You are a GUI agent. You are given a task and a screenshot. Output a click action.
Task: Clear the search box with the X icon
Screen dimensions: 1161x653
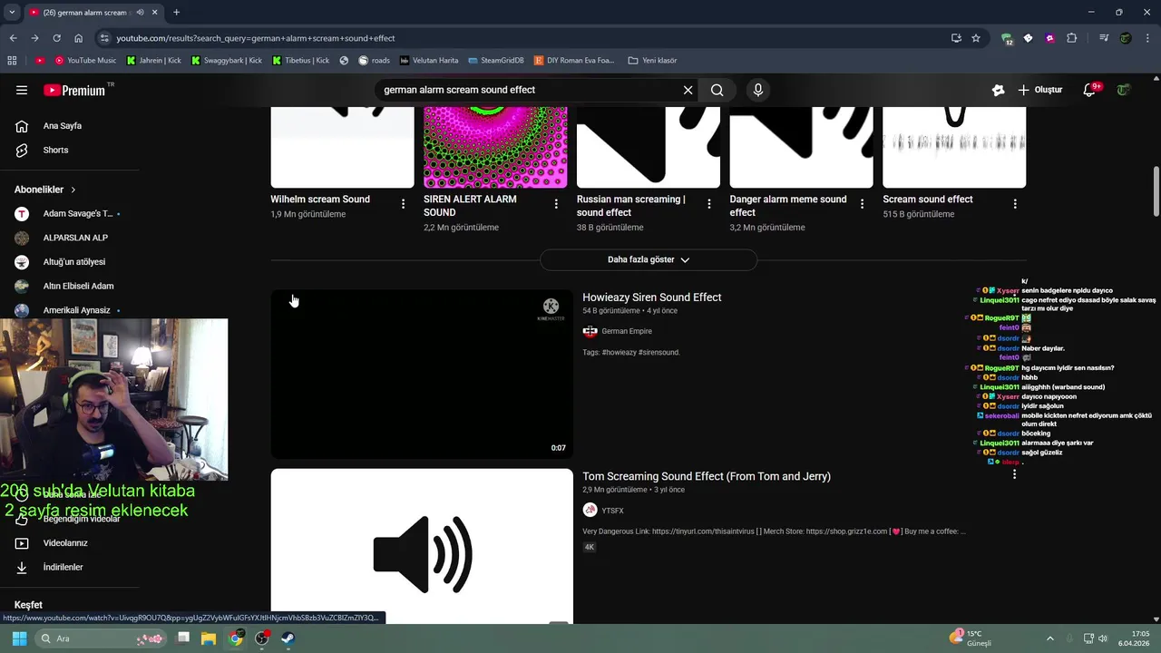688,90
